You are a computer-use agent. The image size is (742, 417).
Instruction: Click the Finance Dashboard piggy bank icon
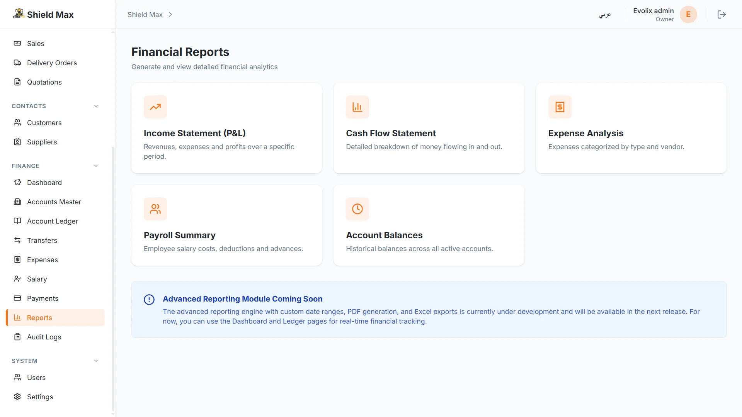click(17, 182)
